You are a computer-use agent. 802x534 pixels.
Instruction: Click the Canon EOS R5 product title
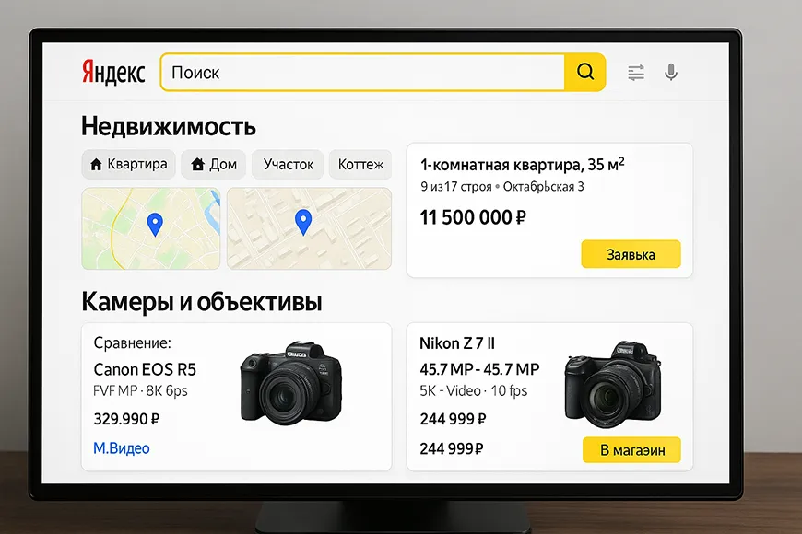[x=145, y=369]
